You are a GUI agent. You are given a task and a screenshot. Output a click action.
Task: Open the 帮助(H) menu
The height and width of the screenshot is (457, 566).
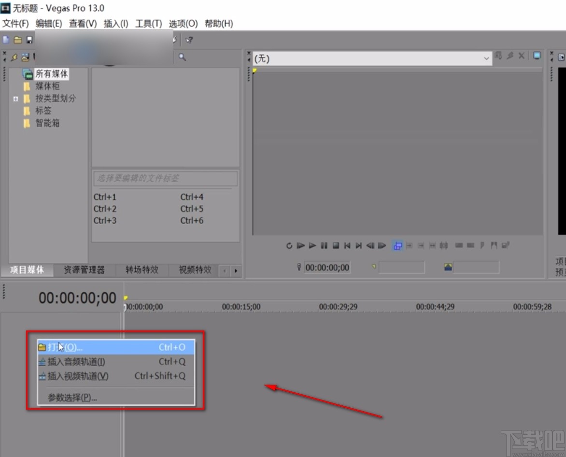point(219,24)
